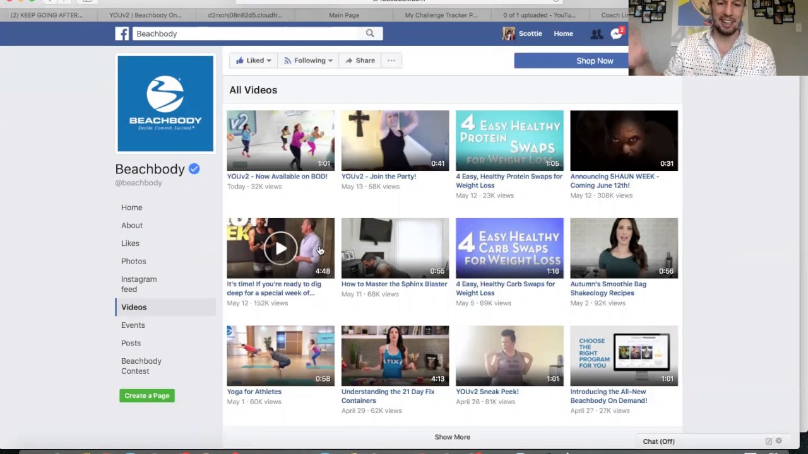Click the Beachbody page profile logo
This screenshot has height=454, width=808.
click(165, 103)
